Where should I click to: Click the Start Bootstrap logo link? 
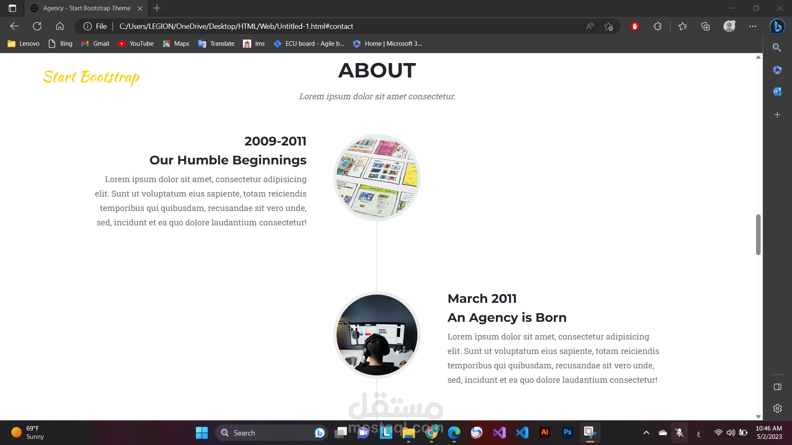click(x=91, y=77)
